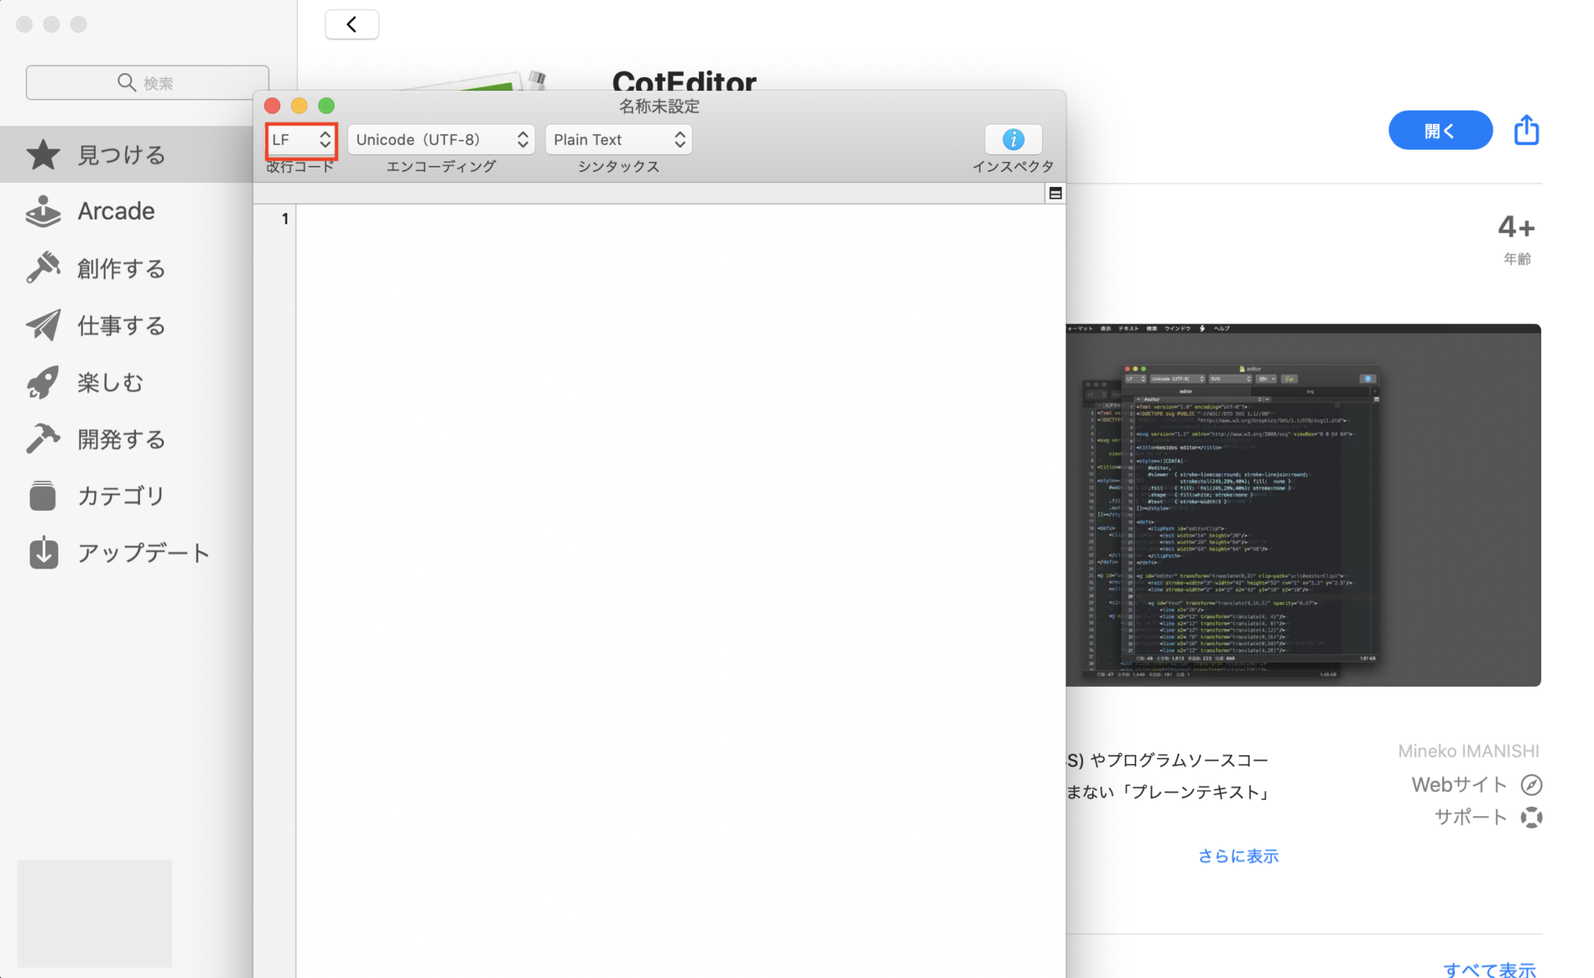Select アップデート in App Store sidebar

126,553
